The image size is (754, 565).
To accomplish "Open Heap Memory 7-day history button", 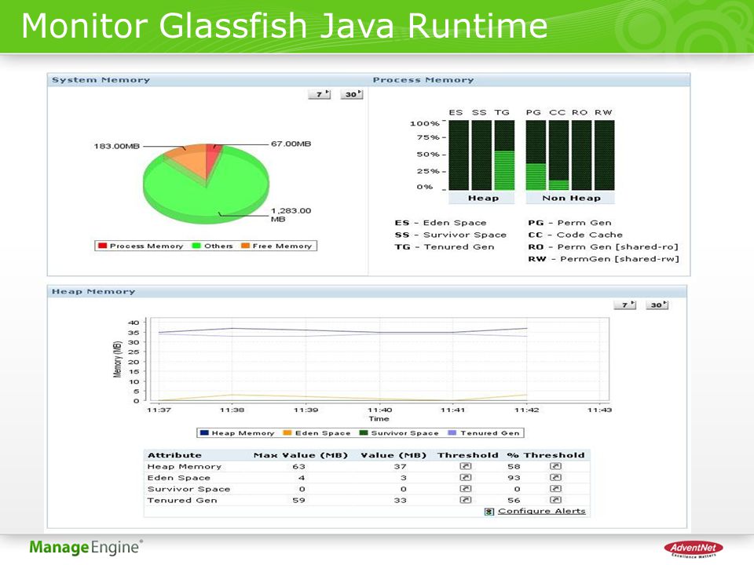I will click(625, 304).
